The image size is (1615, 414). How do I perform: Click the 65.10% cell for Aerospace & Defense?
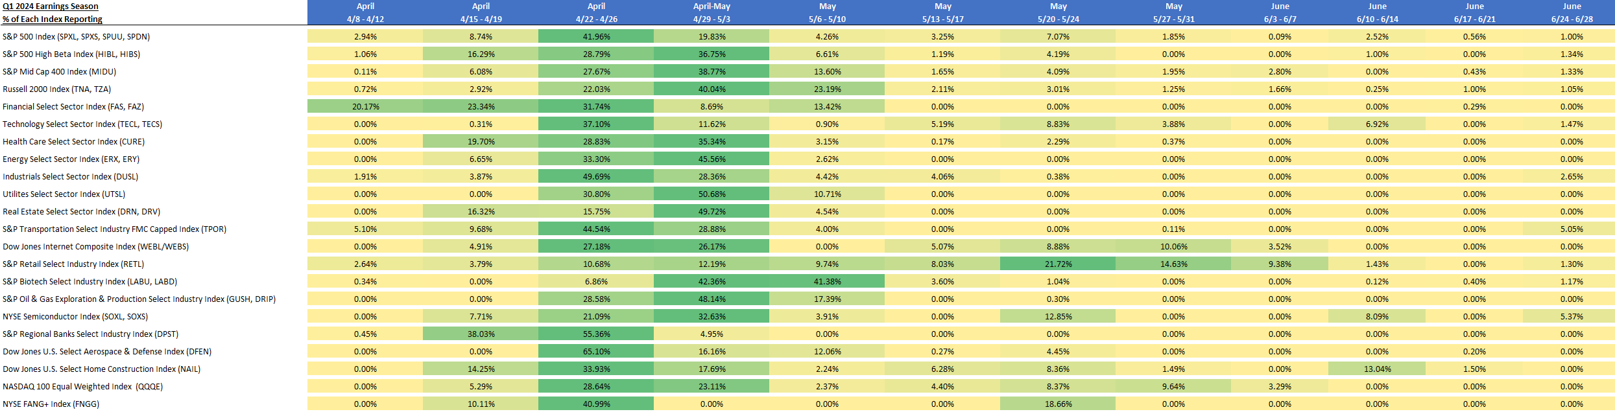click(596, 352)
